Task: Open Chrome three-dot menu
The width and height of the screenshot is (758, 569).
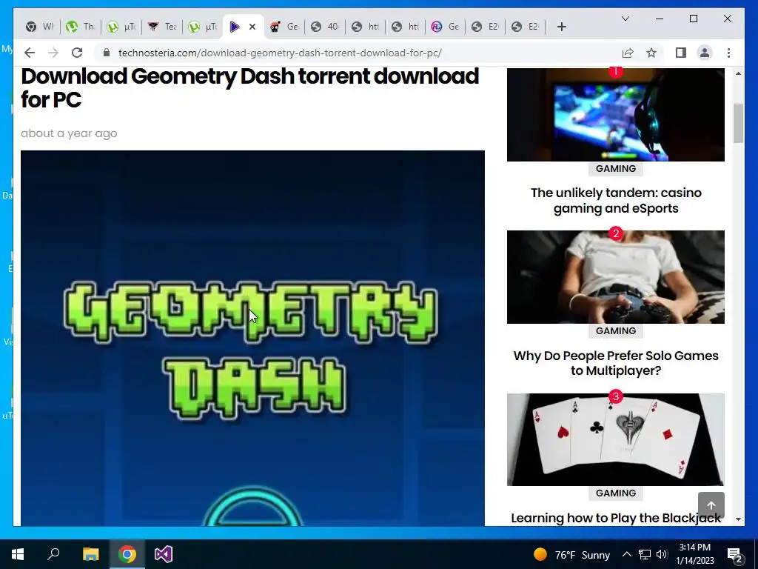Action: pos(728,53)
